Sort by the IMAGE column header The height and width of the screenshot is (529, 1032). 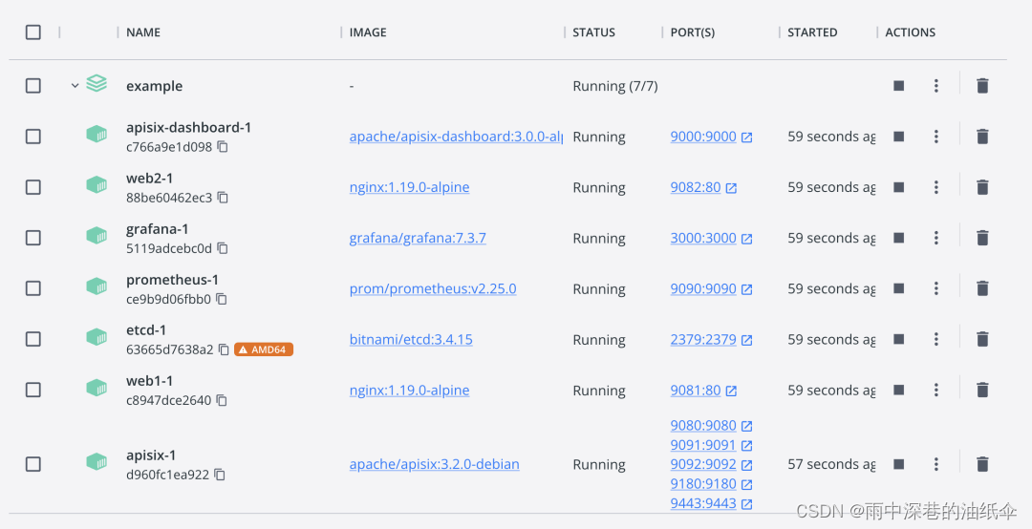368,32
